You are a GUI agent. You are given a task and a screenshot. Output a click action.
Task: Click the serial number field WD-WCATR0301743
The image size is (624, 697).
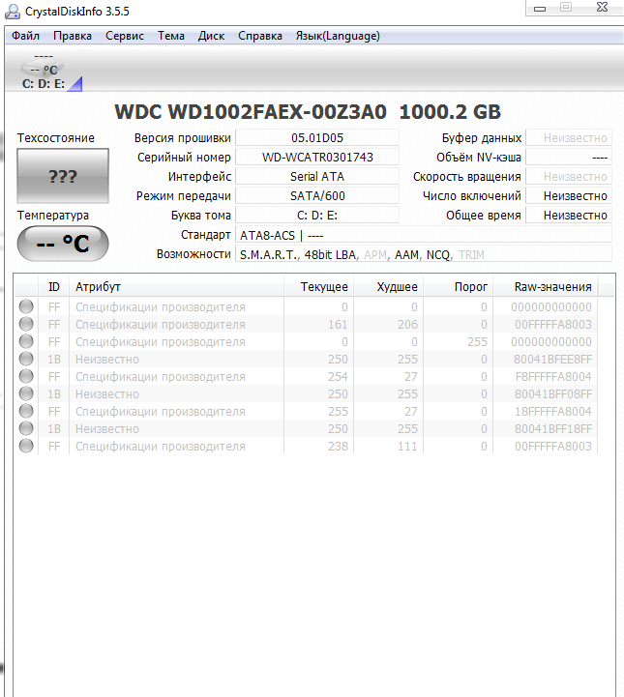(317, 158)
